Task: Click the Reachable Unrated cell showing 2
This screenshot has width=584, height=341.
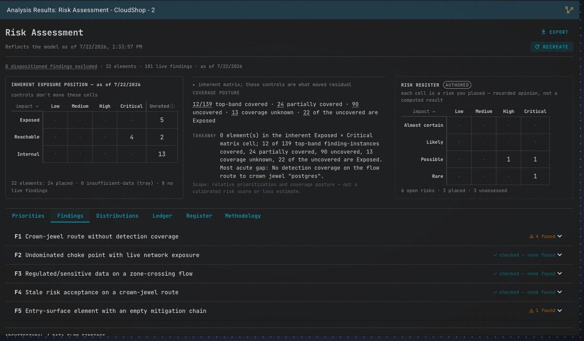Action: (162, 137)
